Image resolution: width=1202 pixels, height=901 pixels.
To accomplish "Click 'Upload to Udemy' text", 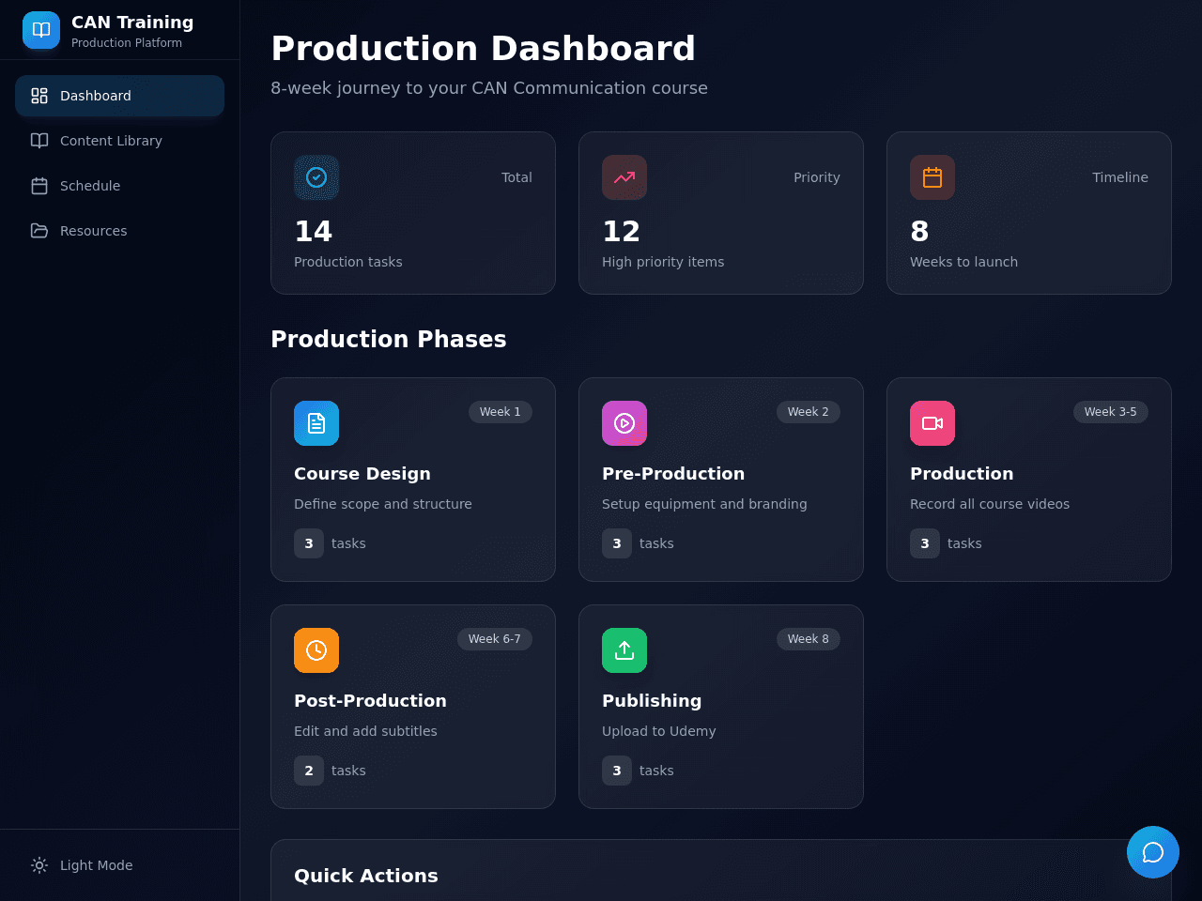I will [659, 731].
